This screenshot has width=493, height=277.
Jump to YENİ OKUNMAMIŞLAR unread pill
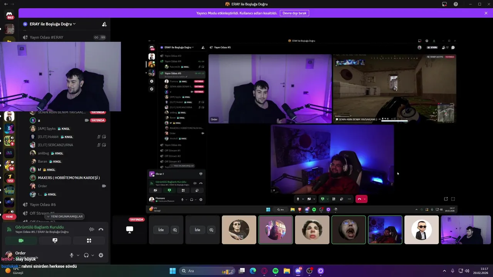tap(64, 216)
